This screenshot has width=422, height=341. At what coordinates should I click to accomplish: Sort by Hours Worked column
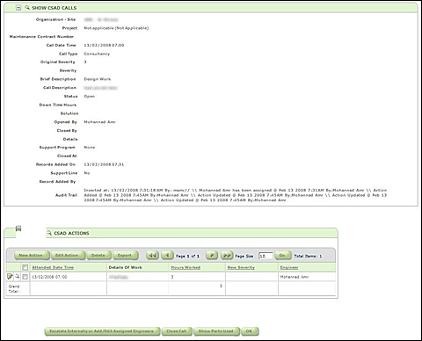click(186, 267)
